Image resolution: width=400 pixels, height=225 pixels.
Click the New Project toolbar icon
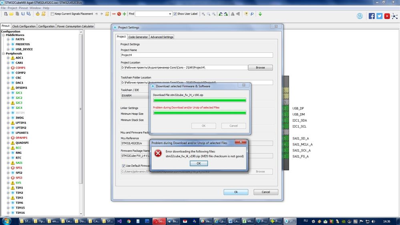click(6, 14)
